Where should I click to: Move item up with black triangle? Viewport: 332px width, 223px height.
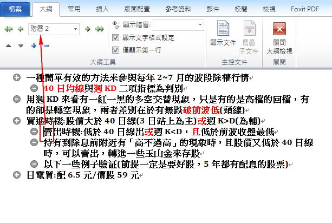(9, 45)
